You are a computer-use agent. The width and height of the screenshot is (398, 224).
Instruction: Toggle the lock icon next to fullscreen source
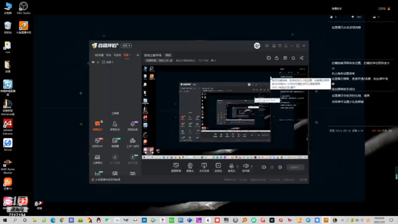point(98,62)
